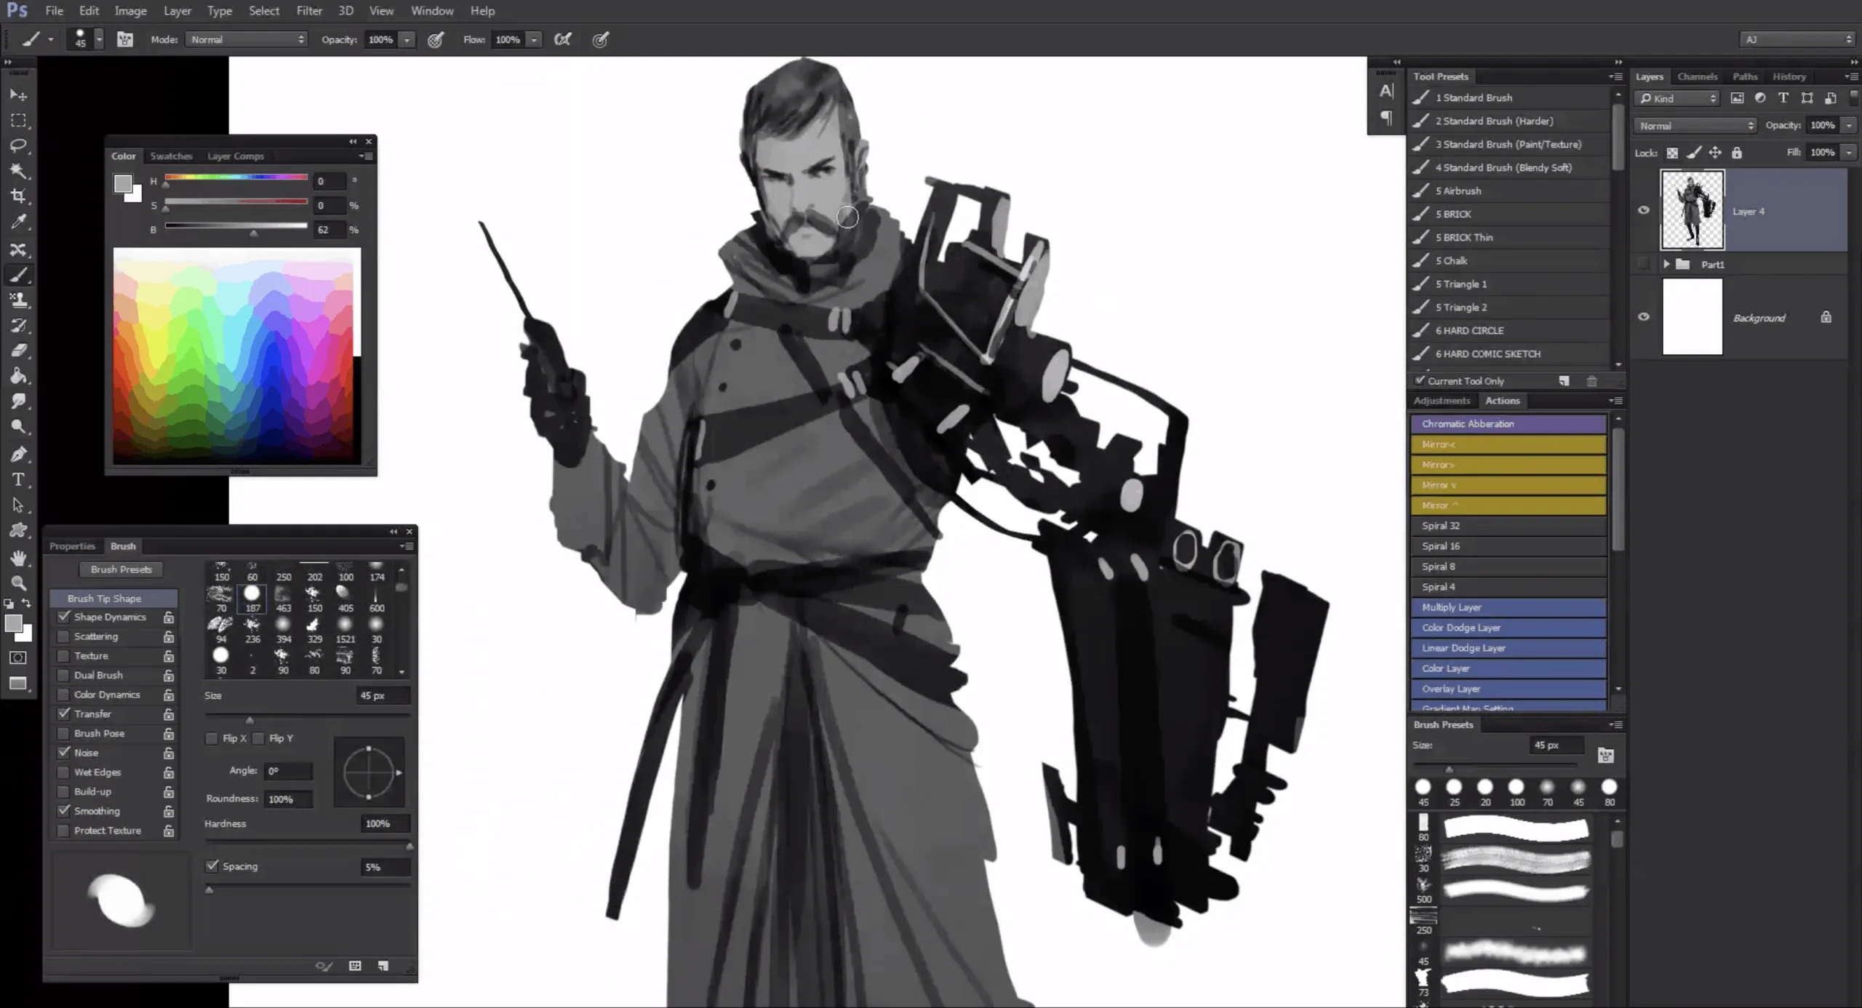Select the Hand tool
The width and height of the screenshot is (1862, 1008).
point(20,559)
